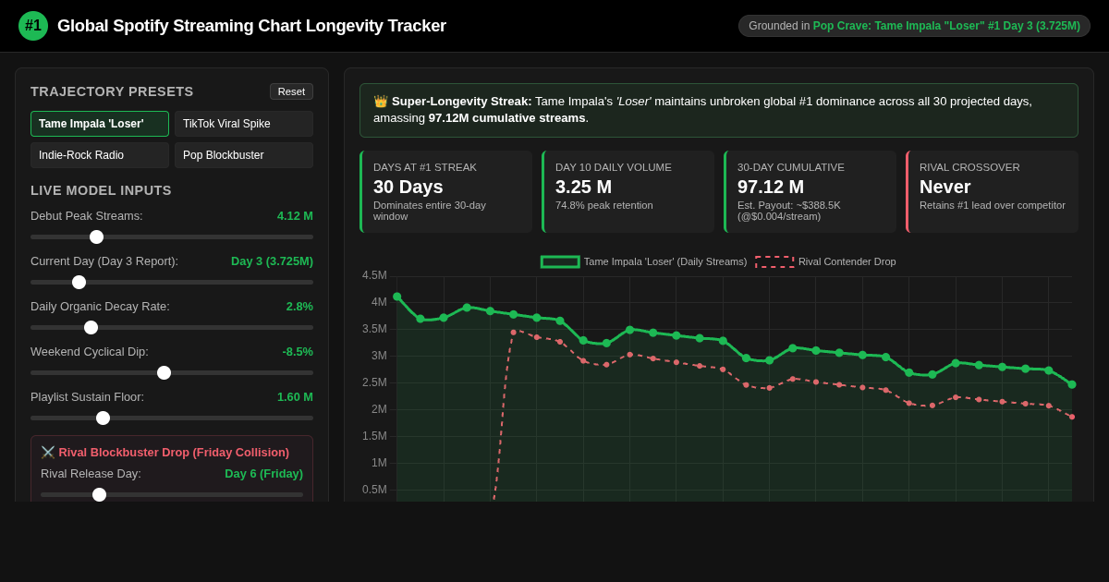Screen dimensions: 1109x582
Task: Click the 'Day 3 (3.725M)' value
Action: [x=272, y=261]
